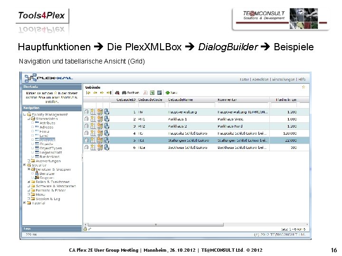
Task: Open Objekte in the navigation tree
Action: (x=46, y=144)
